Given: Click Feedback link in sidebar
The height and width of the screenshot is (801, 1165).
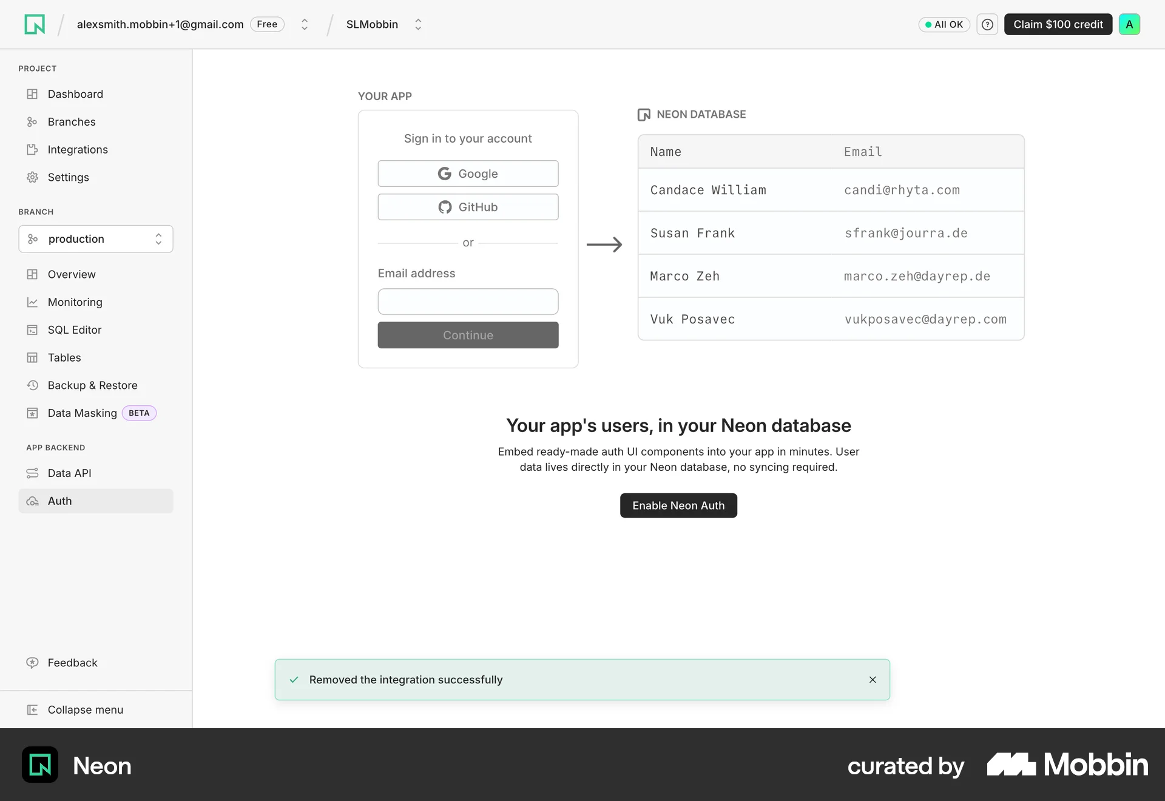Looking at the screenshot, I should pos(96,663).
